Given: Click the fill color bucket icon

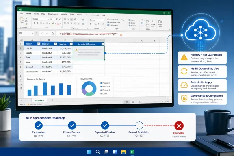Looking at the screenshot, I should tap(53, 24).
